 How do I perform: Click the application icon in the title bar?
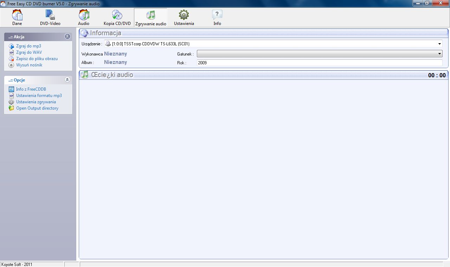point(3,4)
